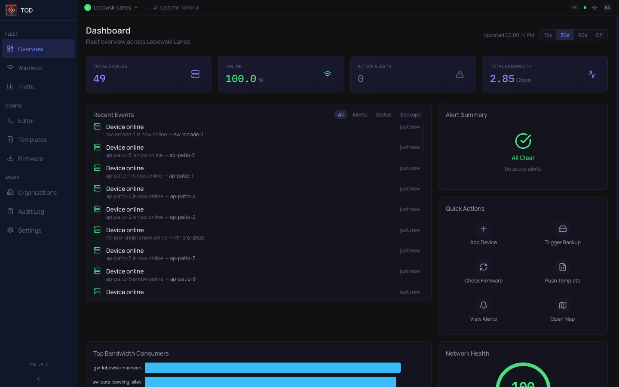Collapse the sidebar with the chevron
Image resolution: width=619 pixels, height=387 pixels.
click(x=38, y=378)
